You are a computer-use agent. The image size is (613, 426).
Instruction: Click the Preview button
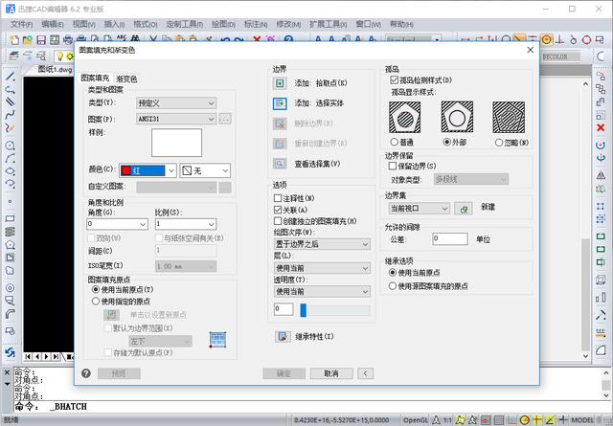click(119, 373)
